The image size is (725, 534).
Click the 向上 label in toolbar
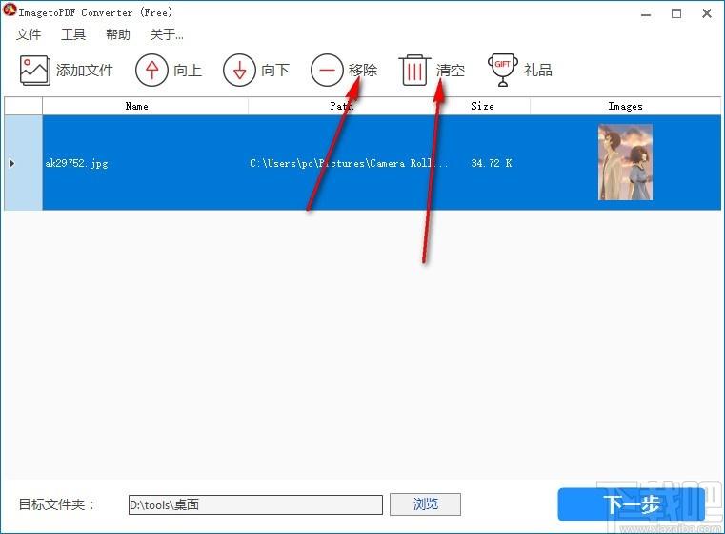(x=188, y=71)
